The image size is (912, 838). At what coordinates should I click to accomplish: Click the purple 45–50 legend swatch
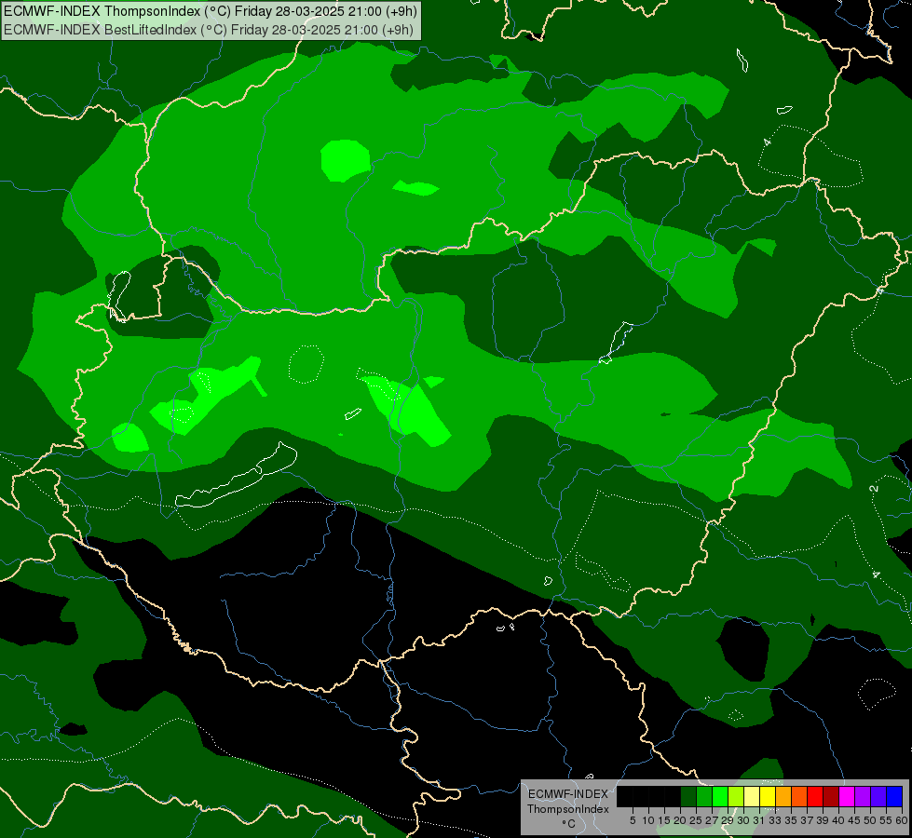click(863, 796)
